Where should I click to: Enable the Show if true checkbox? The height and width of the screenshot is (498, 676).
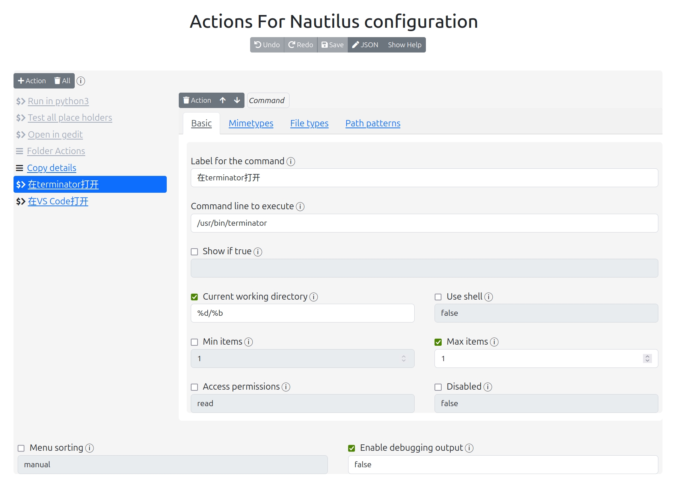click(x=195, y=252)
